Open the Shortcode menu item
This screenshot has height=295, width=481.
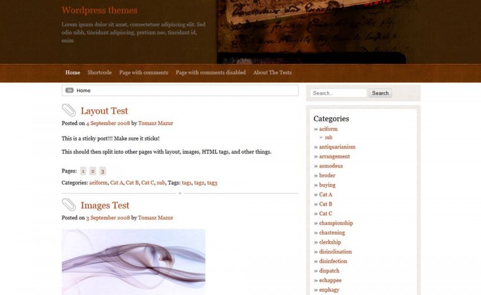[99, 72]
